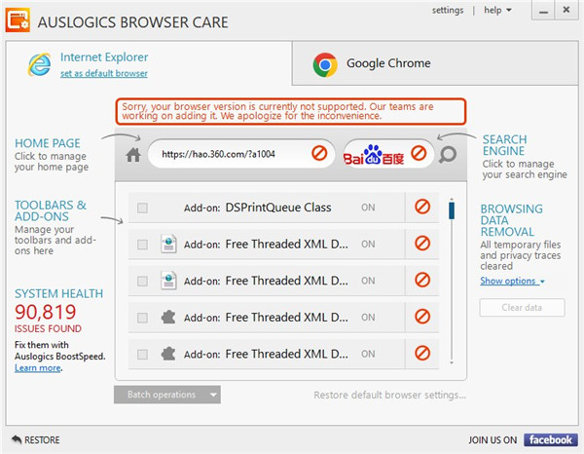Viewport: 584px width, 454px height.
Task: Click the Clear data button
Action: click(522, 308)
